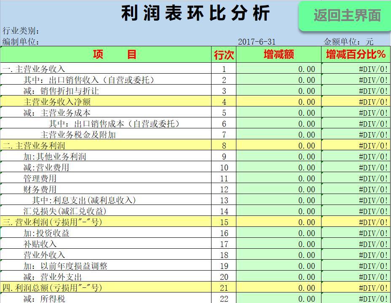Click the 三.营业利润 yellow row
The image size is (391, 303).
(x=55, y=222)
